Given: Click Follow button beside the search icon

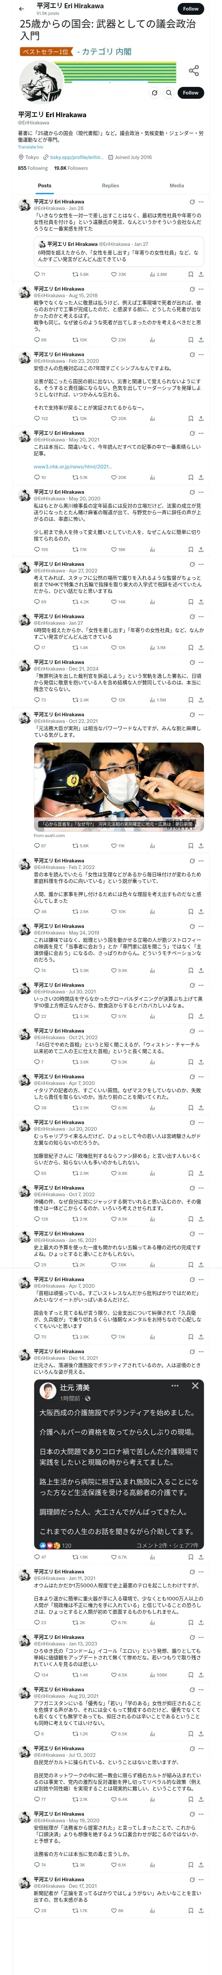Looking at the screenshot, I should pos(190,93).
